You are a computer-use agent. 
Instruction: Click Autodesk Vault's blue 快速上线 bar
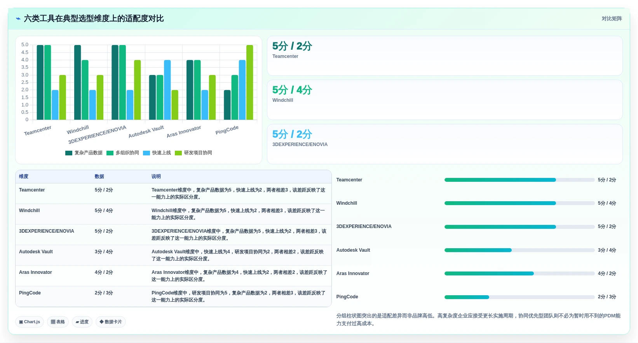tap(167, 90)
